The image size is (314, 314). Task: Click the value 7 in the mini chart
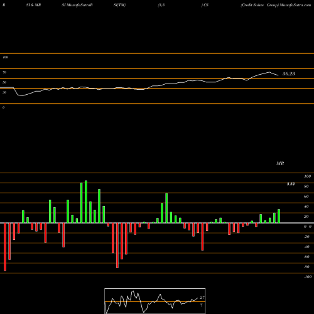tap(201, 305)
